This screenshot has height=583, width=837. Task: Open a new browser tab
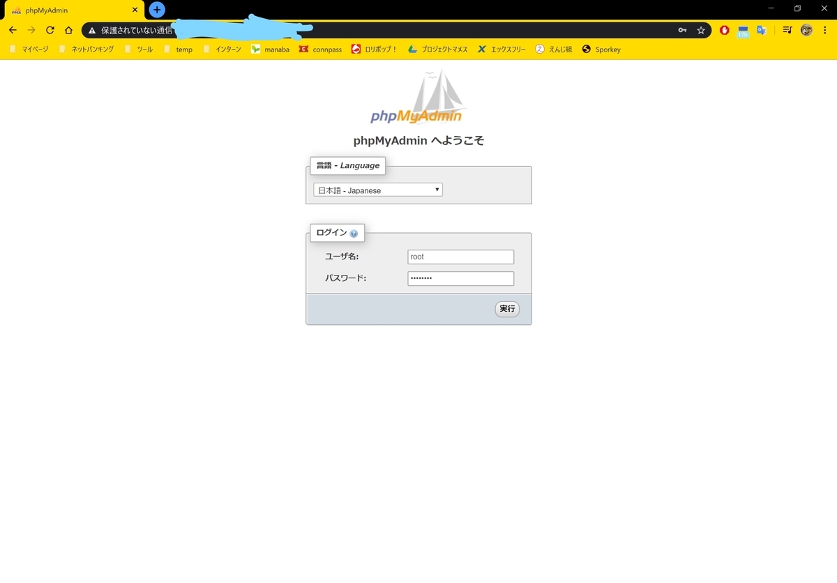[x=157, y=10]
